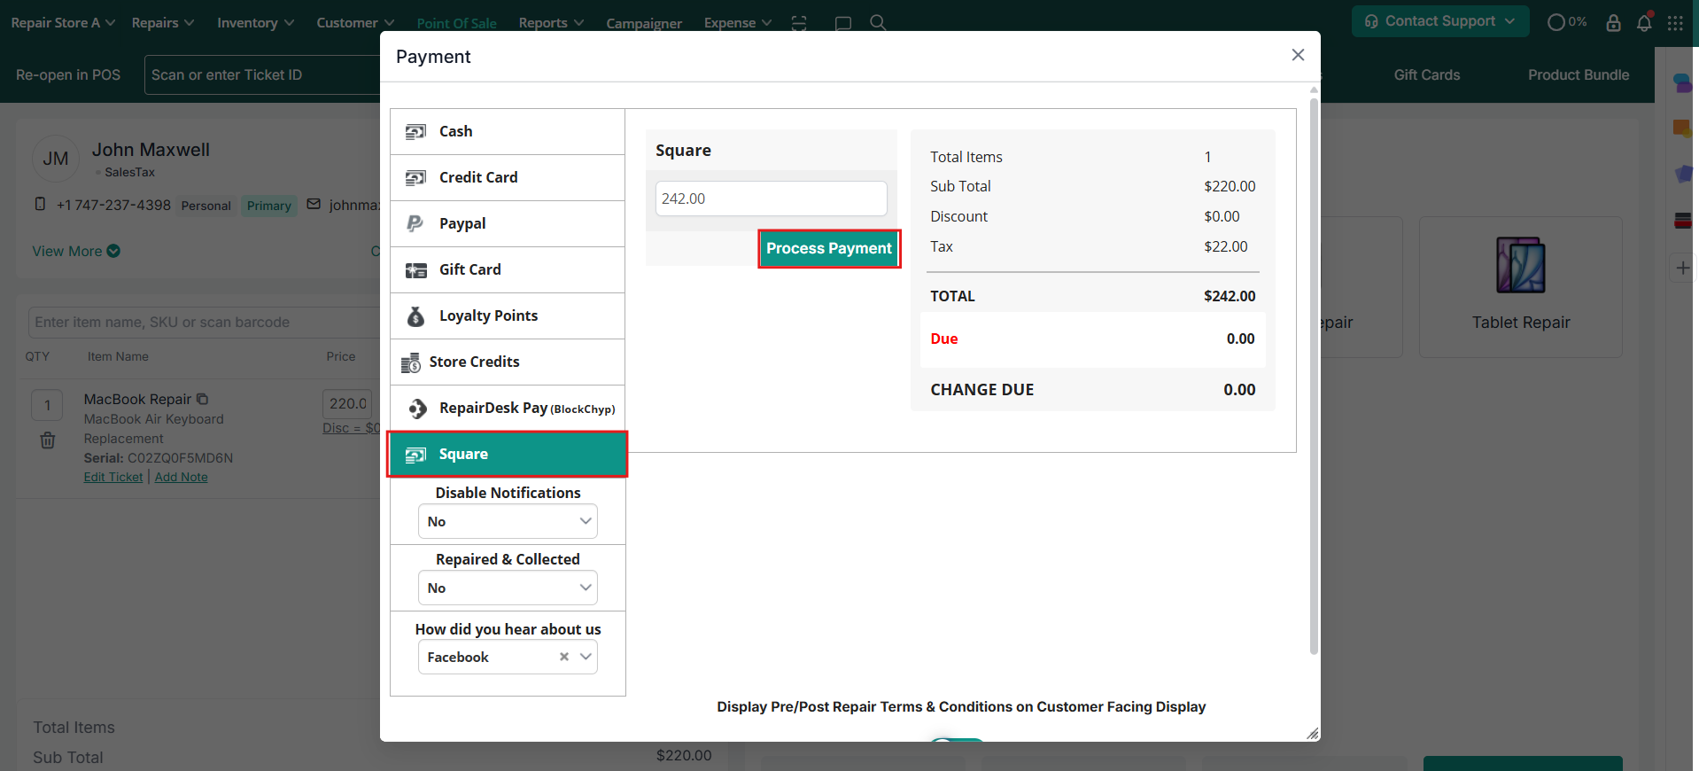Viewport: 1699px width, 771px height.
Task: Choose Gift Card payment option
Action: coord(508,269)
